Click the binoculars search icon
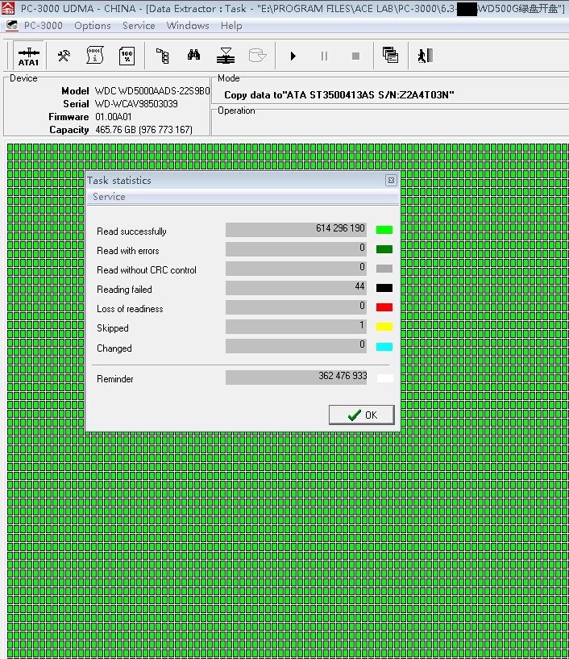Screen dimensions: 569x659 pos(194,56)
